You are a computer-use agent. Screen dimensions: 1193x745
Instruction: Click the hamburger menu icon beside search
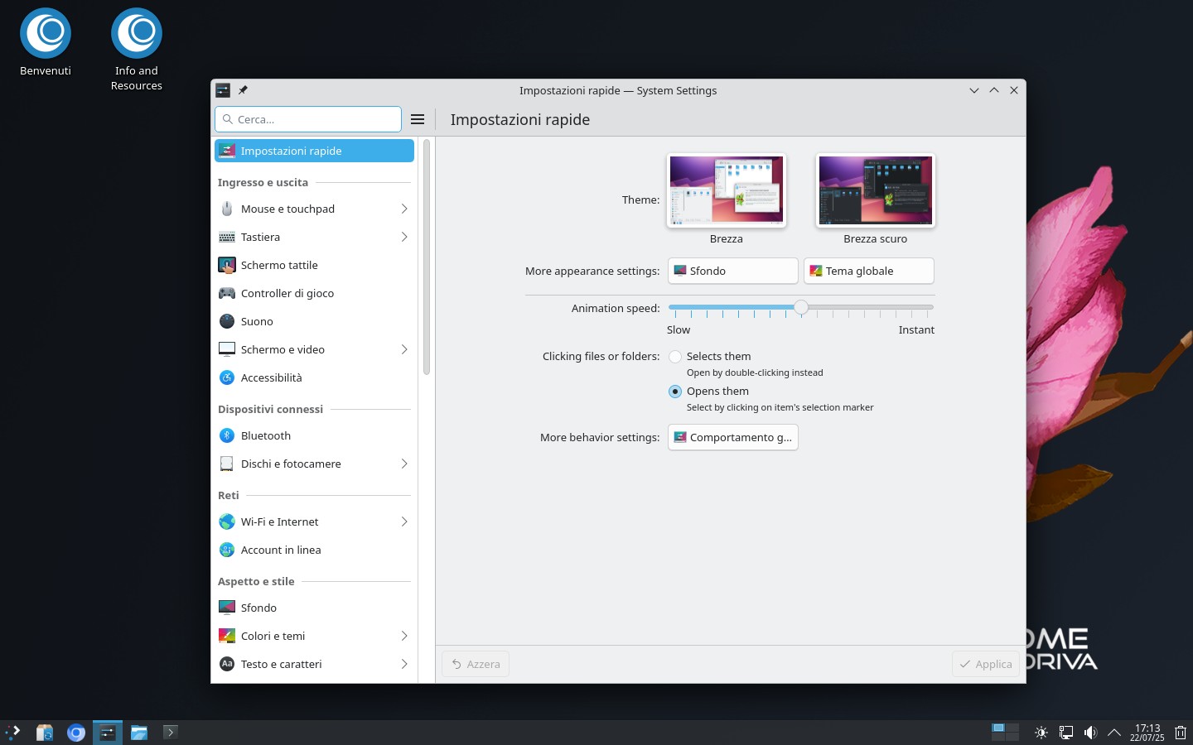tap(418, 119)
